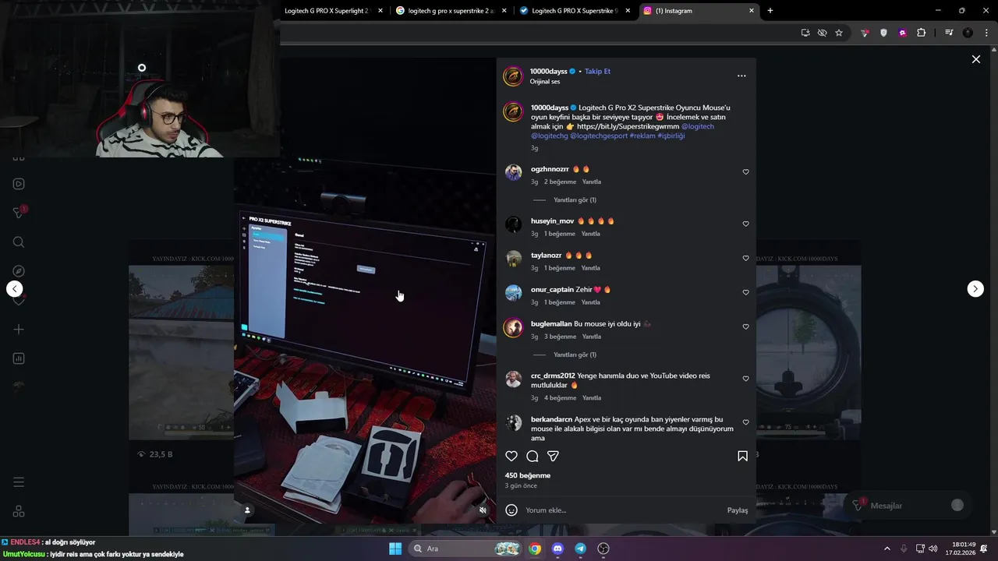Viewport: 998px width, 561px height.
Task: Like buglemallan's comment
Action: [745, 327]
